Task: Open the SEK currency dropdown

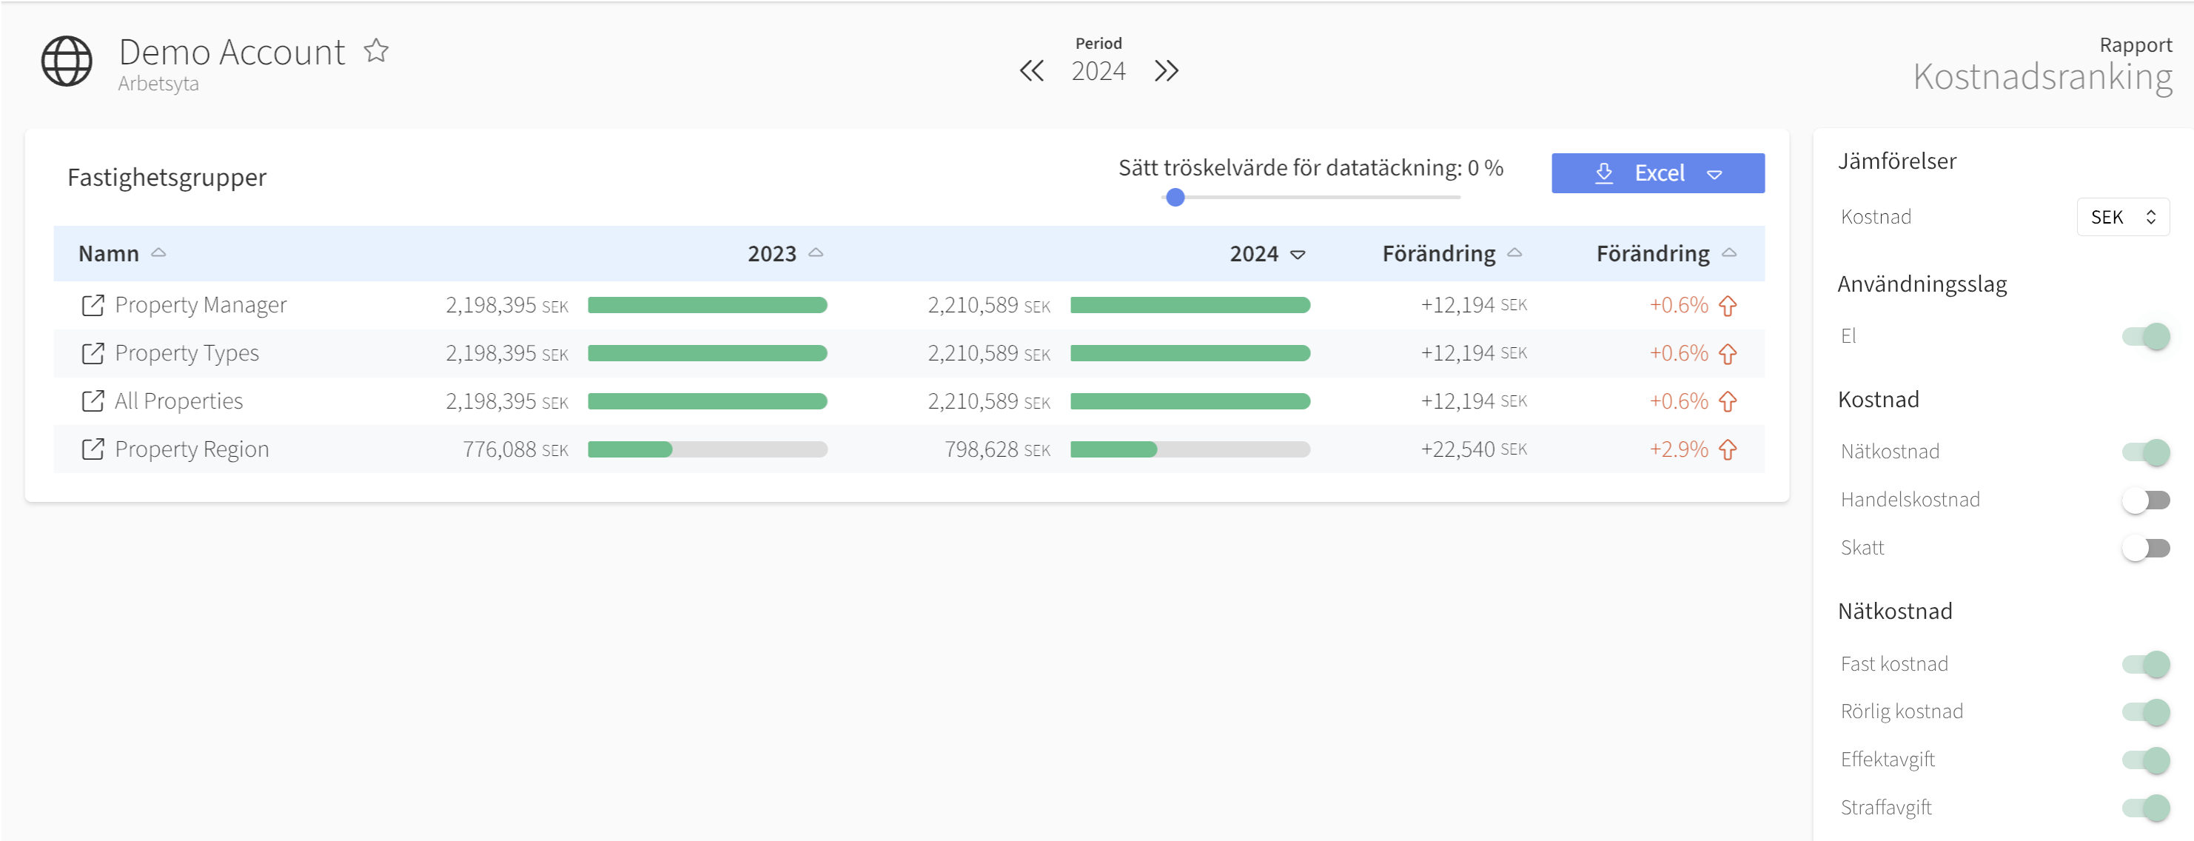Action: [2121, 217]
